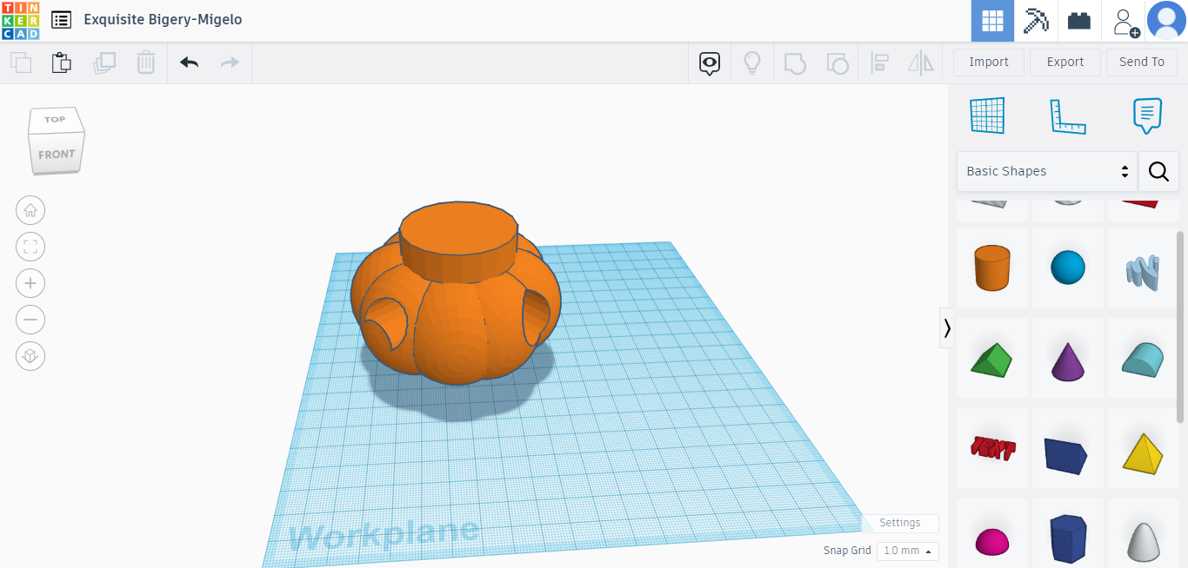1188x568 pixels.
Task: Collapse the shapes panel with chevron
Action: pos(947,327)
